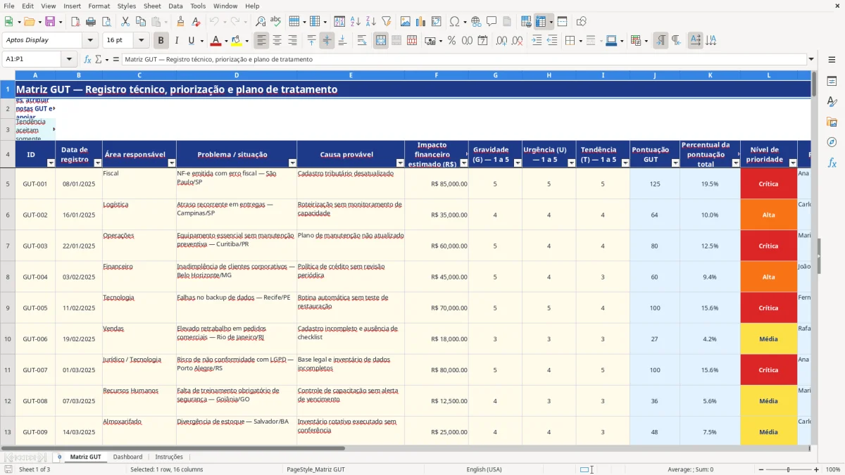Toggle bold formatting

coord(161,41)
